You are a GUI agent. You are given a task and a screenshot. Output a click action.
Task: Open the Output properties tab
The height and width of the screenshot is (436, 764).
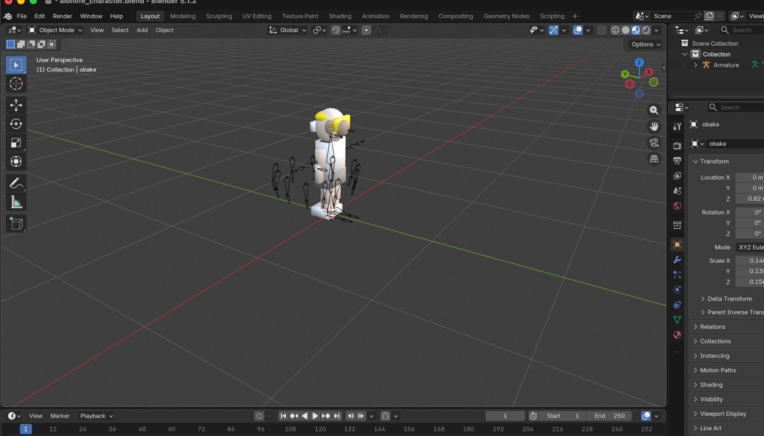tap(677, 160)
